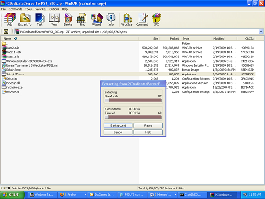Show archive Info icon
Screen dimensions: 265x199
111,18
